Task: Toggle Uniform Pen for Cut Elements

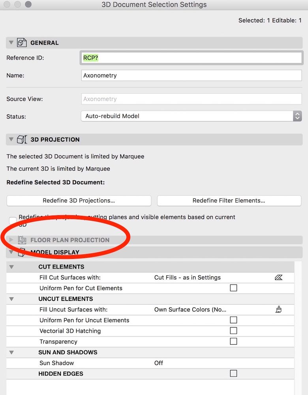Action: [233, 288]
